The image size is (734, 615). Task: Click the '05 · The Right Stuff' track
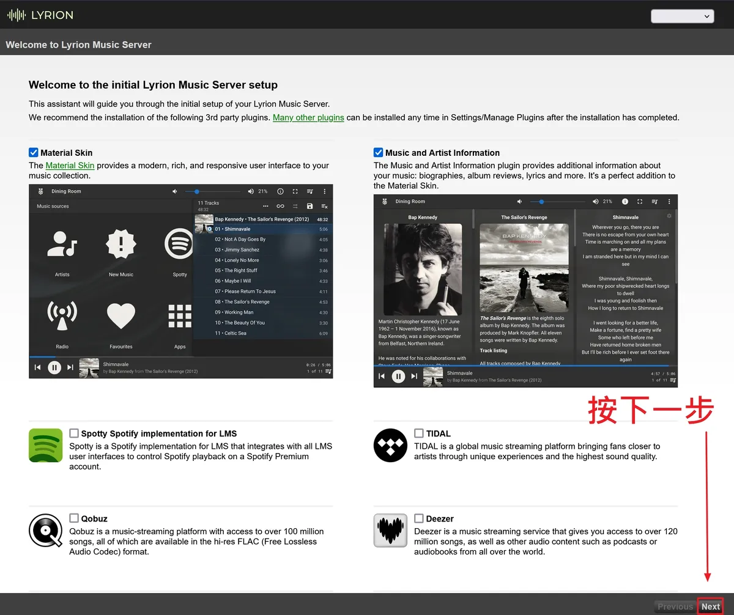[x=263, y=271]
